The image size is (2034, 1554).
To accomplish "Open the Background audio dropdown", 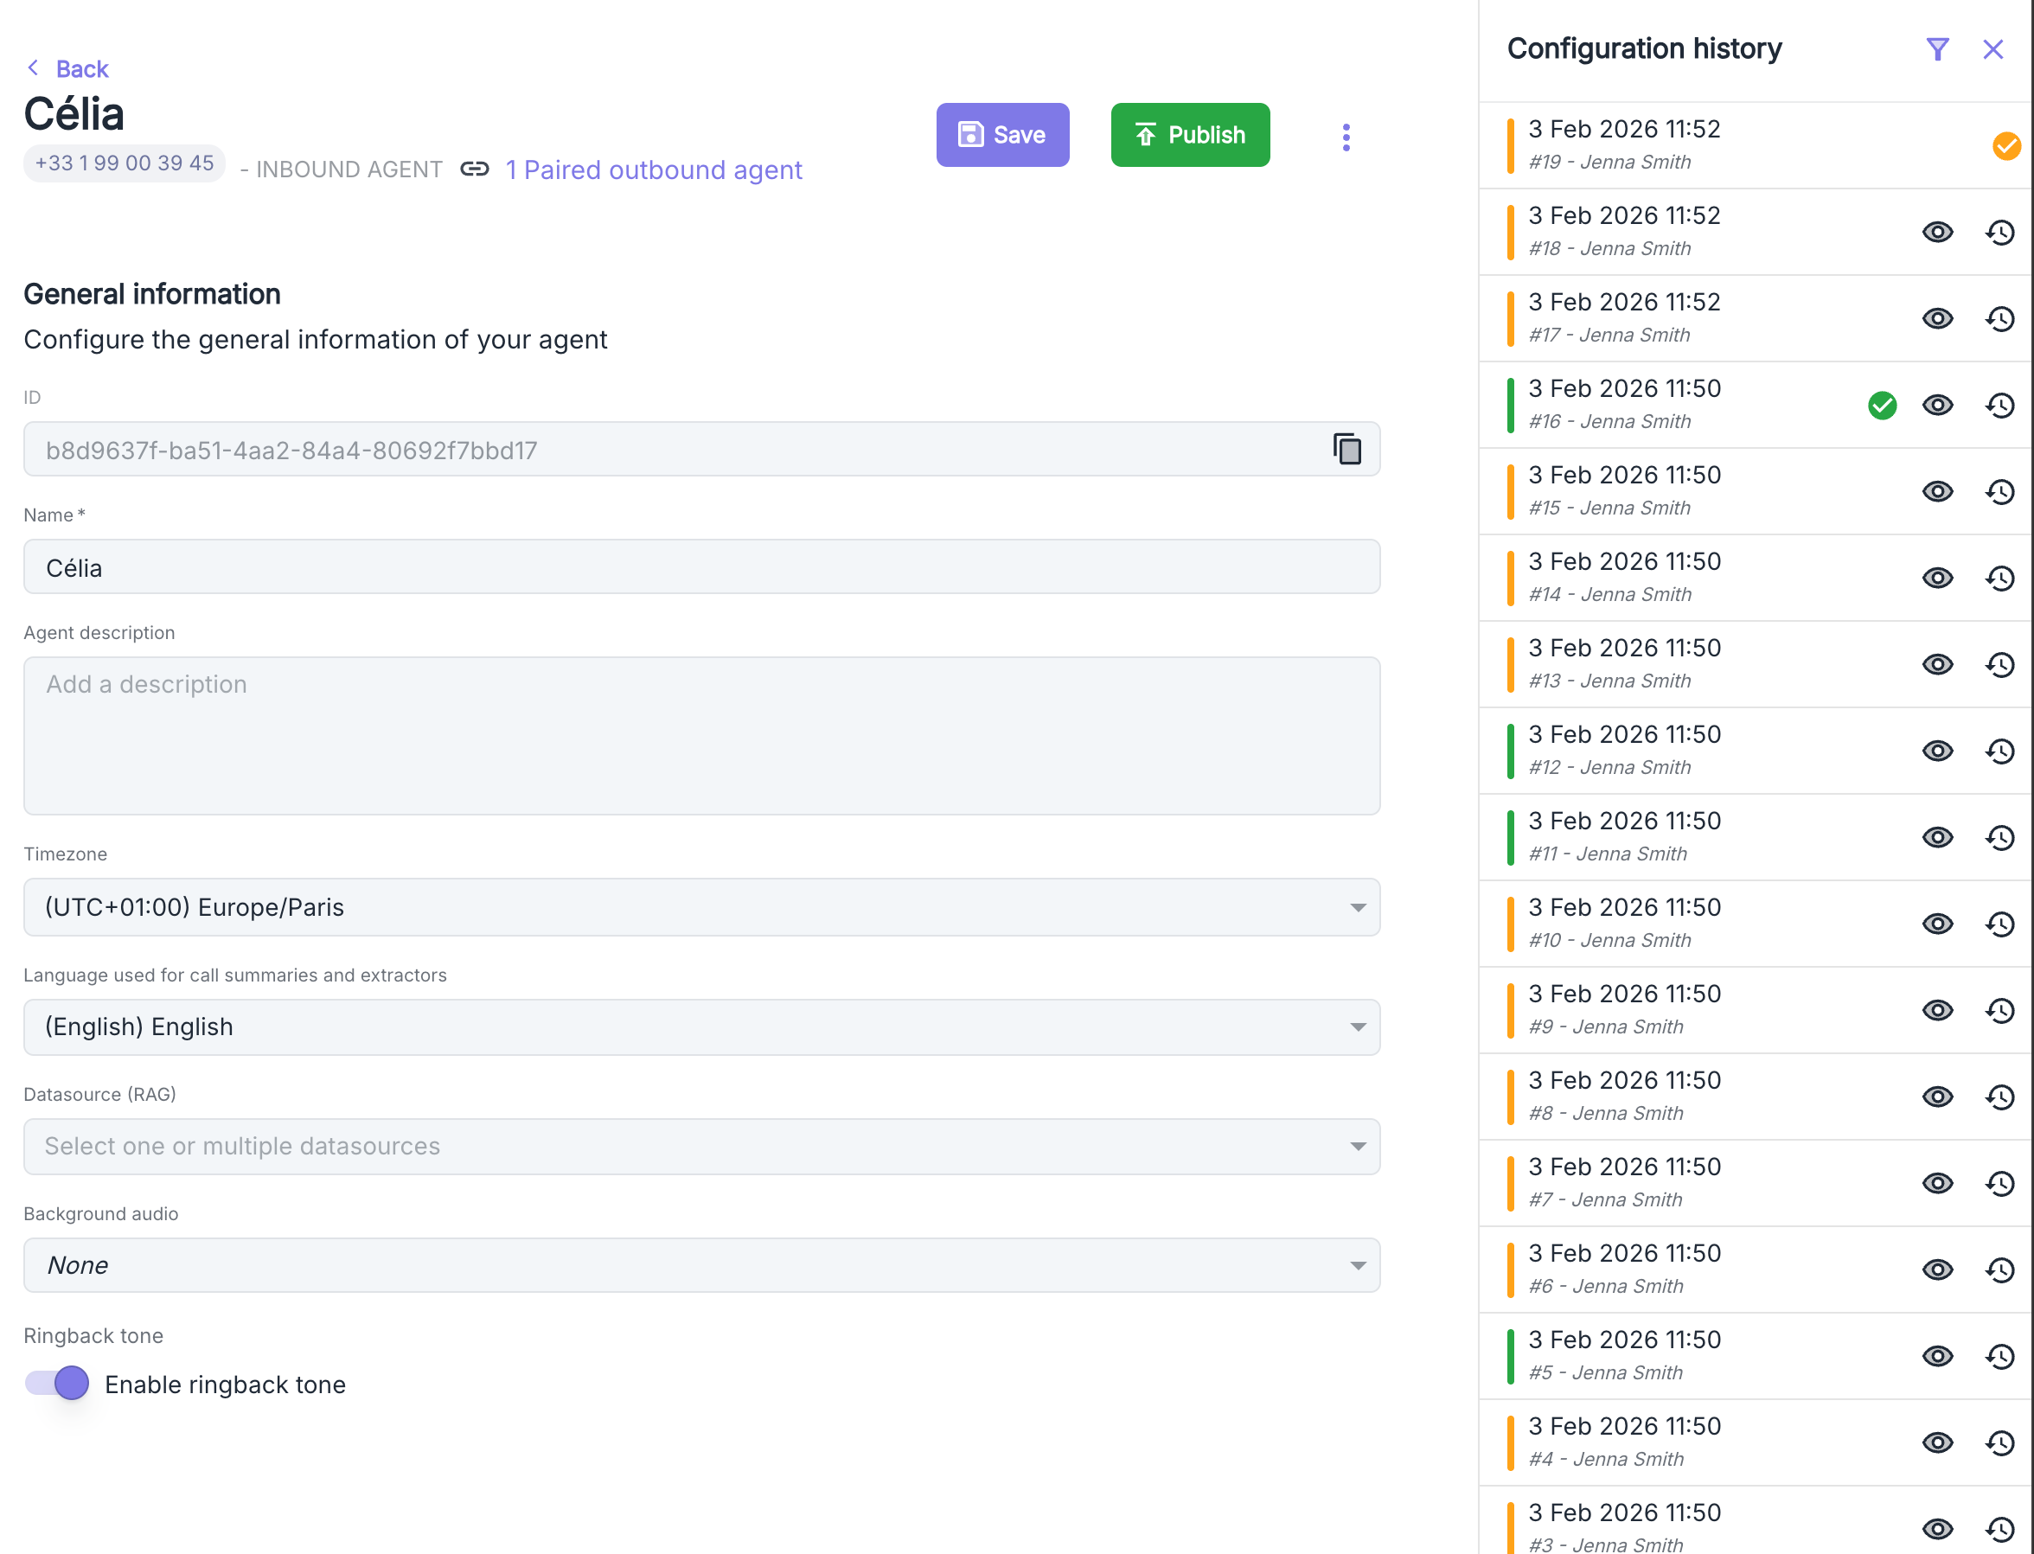I will [701, 1264].
